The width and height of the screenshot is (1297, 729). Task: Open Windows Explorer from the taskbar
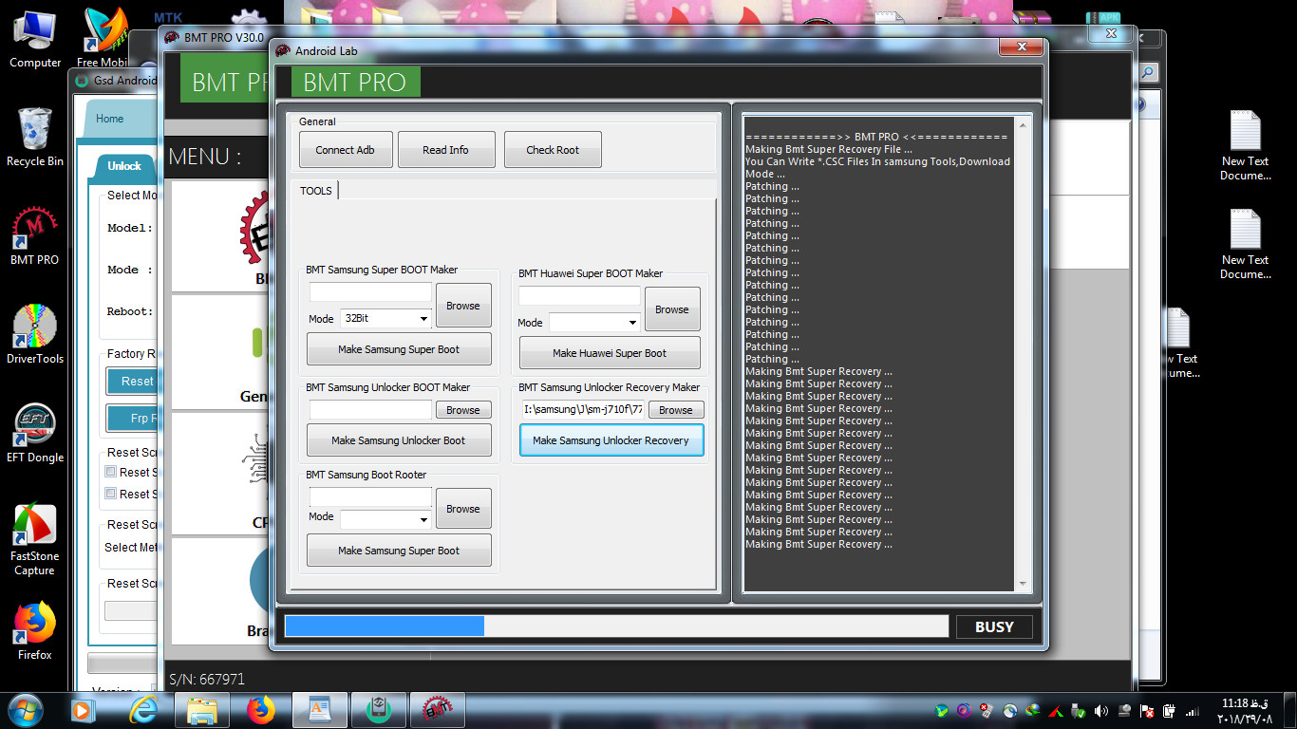pyautogui.click(x=202, y=709)
